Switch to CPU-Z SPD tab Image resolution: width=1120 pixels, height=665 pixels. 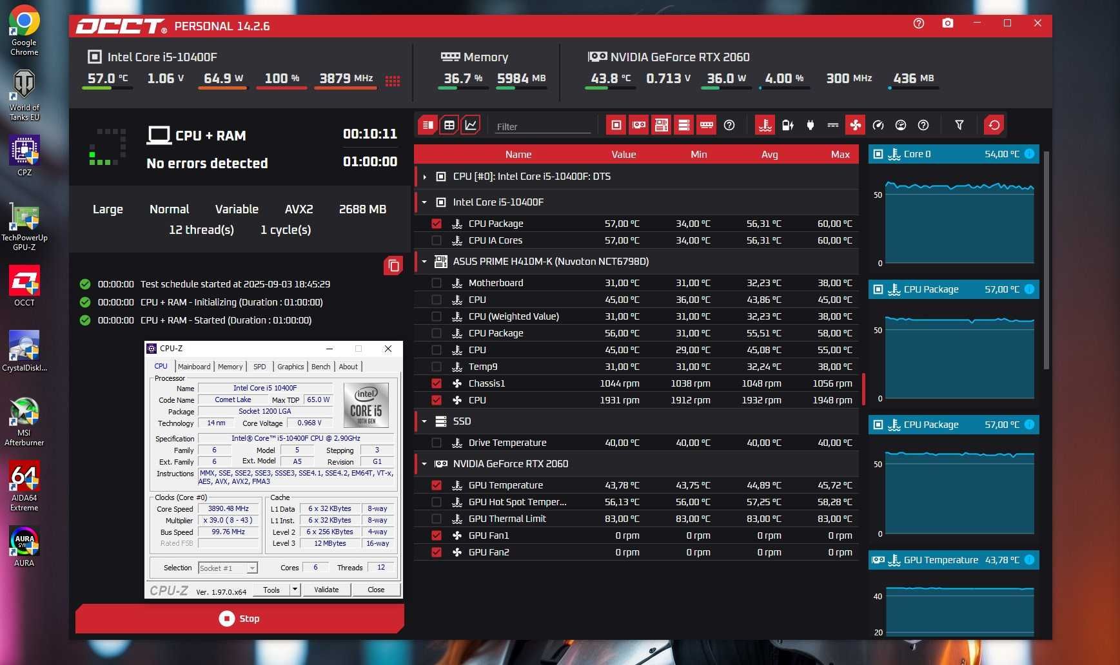pos(260,367)
